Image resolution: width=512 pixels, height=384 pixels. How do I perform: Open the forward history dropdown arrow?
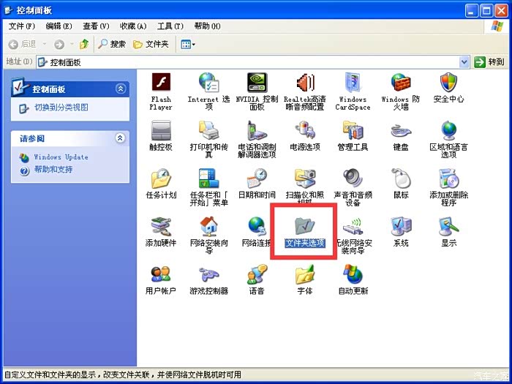pos(72,44)
